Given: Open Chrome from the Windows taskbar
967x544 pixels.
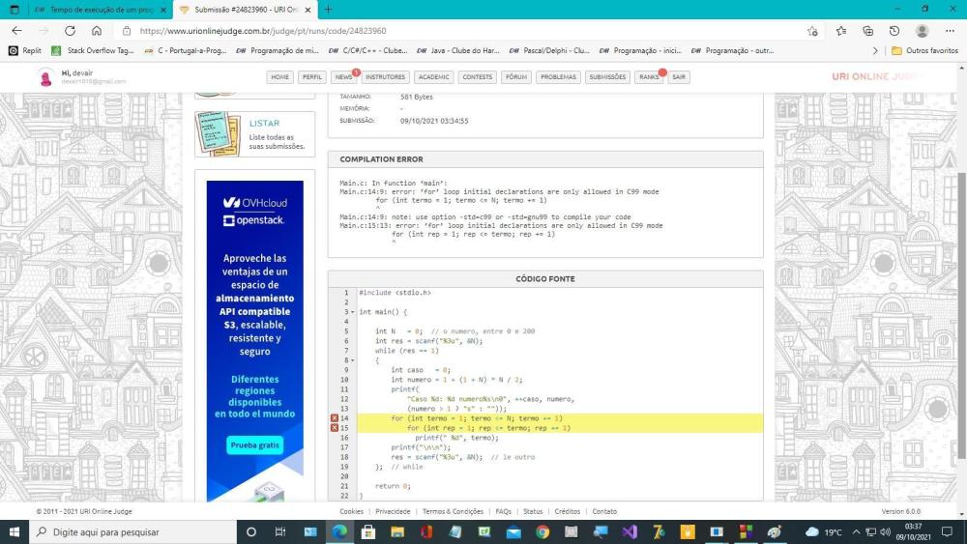Looking at the screenshot, I should [x=542, y=531].
